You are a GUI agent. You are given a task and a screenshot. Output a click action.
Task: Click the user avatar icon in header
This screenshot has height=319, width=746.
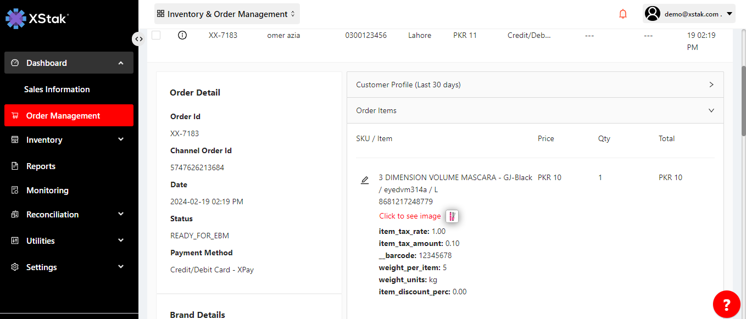coord(652,14)
